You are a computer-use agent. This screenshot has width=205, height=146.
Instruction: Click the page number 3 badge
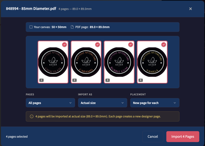pyautogui.click(x=107, y=80)
